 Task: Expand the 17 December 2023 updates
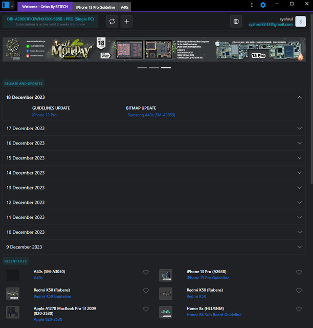pyautogui.click(x=299, y=128)
